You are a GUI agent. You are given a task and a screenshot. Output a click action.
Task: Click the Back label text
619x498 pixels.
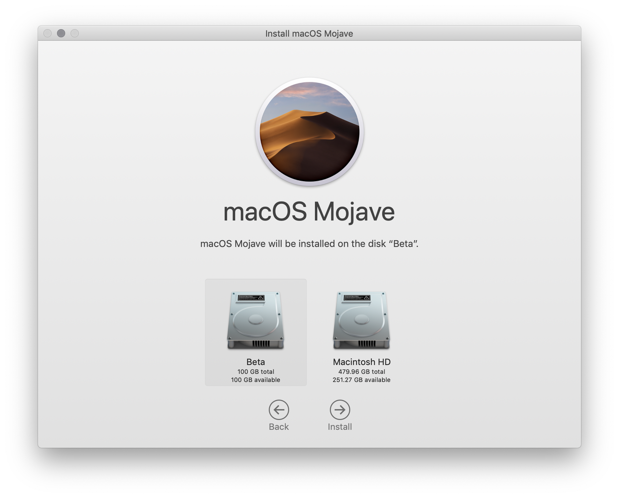tap(279, 427)
